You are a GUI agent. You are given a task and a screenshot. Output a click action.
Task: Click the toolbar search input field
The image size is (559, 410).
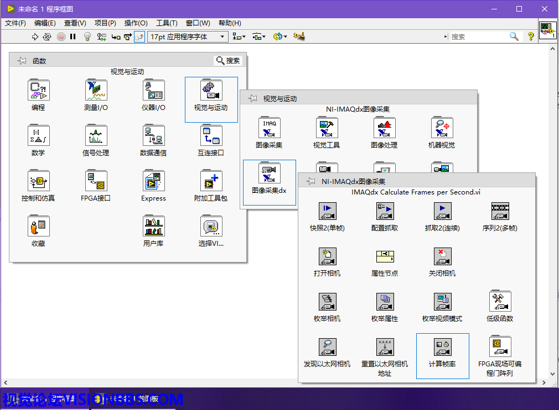(x=479, y=37)
